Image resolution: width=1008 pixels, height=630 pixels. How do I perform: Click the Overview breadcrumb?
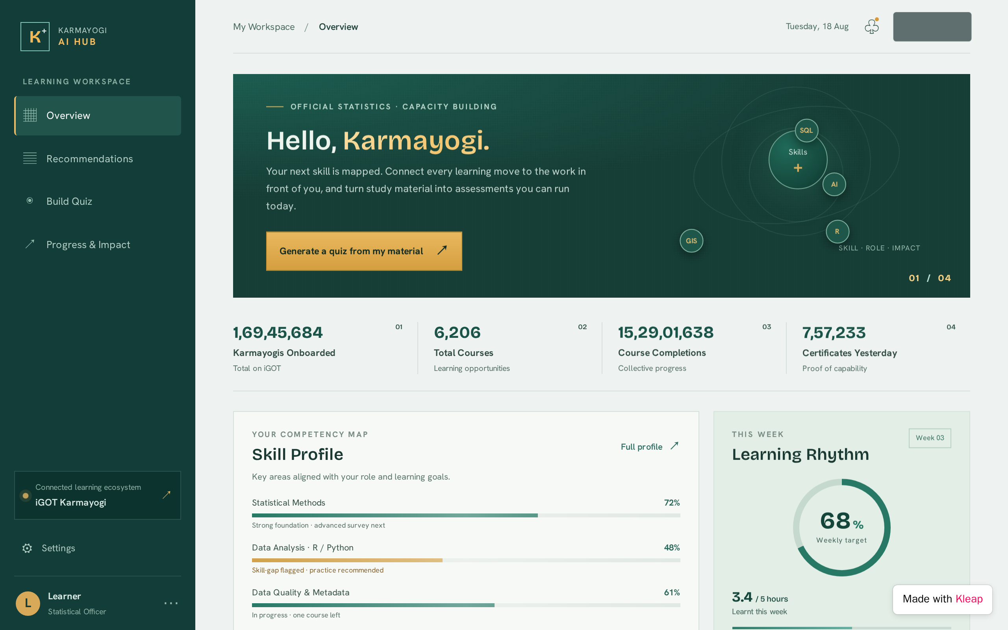pyautogui.click(x=338, y=27)
